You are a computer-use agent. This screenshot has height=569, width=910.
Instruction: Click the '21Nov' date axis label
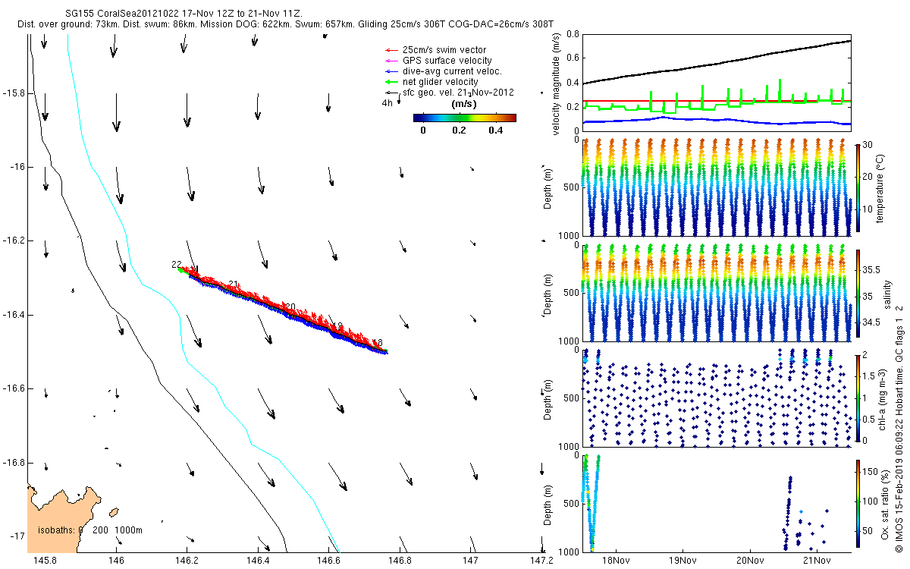pyautogui.click(x=816, y=560)
